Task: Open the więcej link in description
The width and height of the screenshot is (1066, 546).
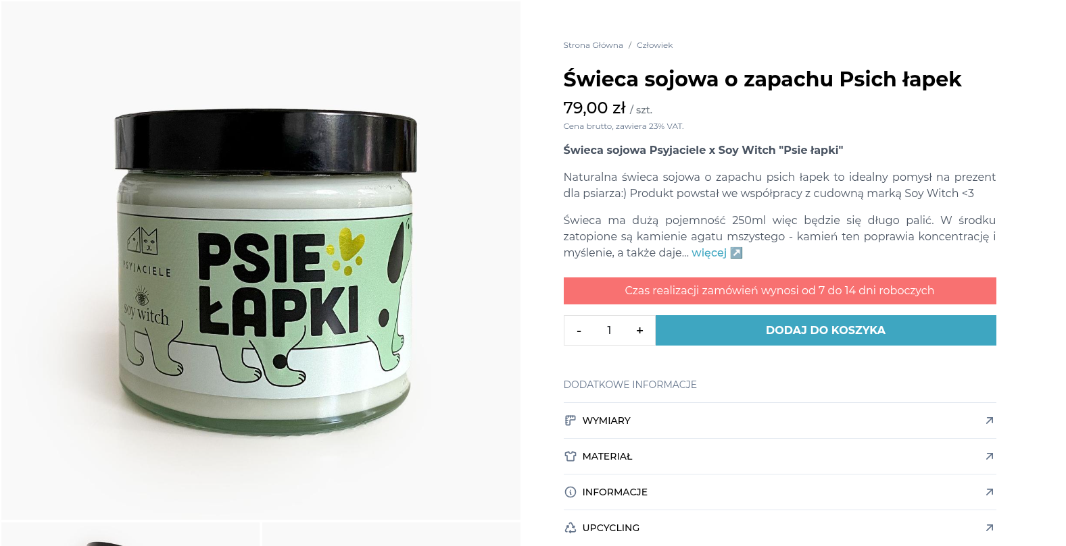Action: [708, 252]
